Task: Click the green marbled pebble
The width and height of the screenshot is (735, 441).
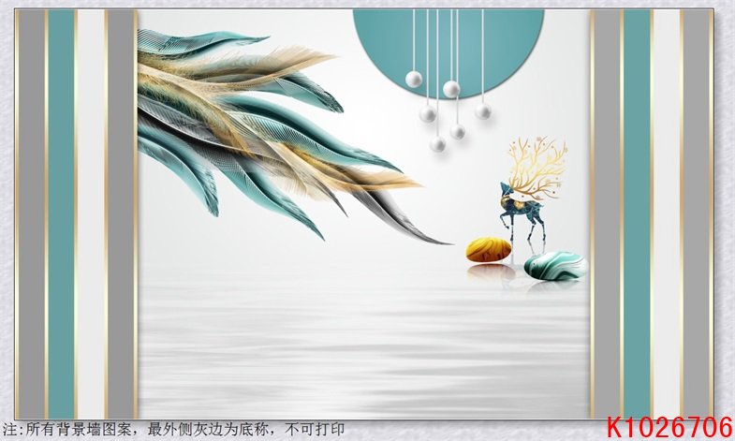Action: 555,266
